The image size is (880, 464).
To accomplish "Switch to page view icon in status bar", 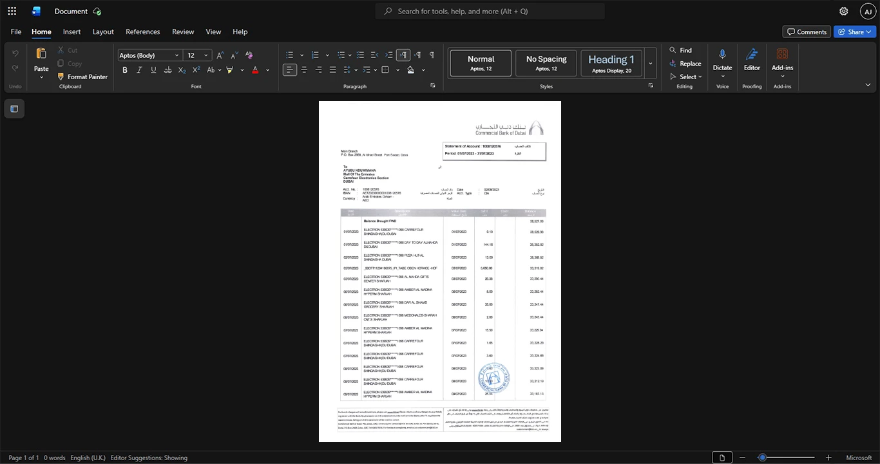I will tap(722, 458).
